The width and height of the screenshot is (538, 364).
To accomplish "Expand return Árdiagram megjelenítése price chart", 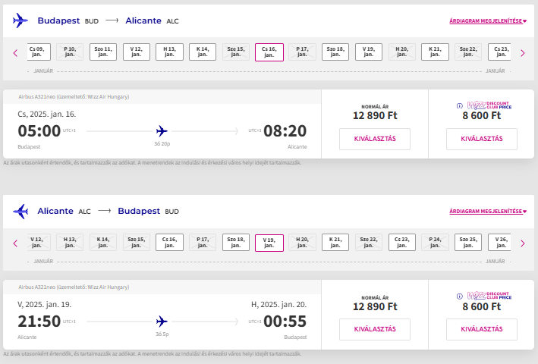I will pos(488,211).
